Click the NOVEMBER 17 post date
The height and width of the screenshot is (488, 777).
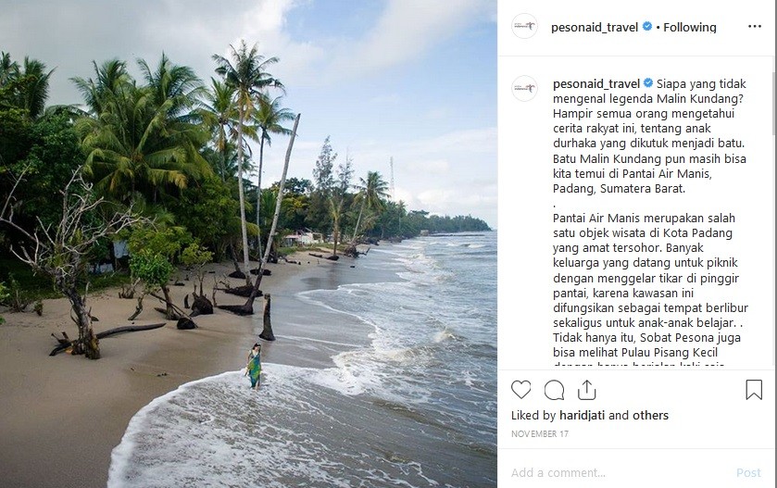(x=538, y=433)
